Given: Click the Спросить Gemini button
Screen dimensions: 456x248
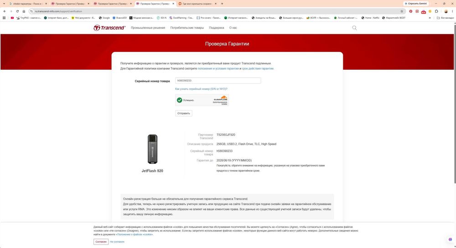Looking at the screenshot, I should coord(416,4).
